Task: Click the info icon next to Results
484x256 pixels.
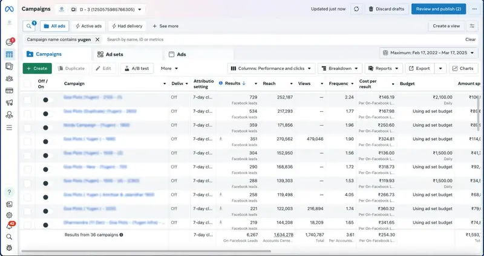Action: (x=221, y=83)
